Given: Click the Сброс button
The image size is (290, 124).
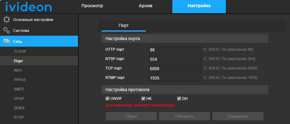Looking at the screenshot, I should [x=131, y=116].
